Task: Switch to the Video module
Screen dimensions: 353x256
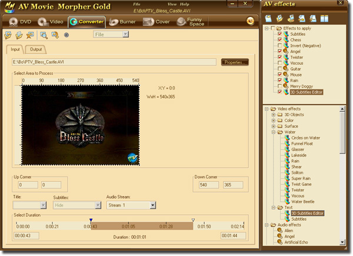Action: (51, 22)
